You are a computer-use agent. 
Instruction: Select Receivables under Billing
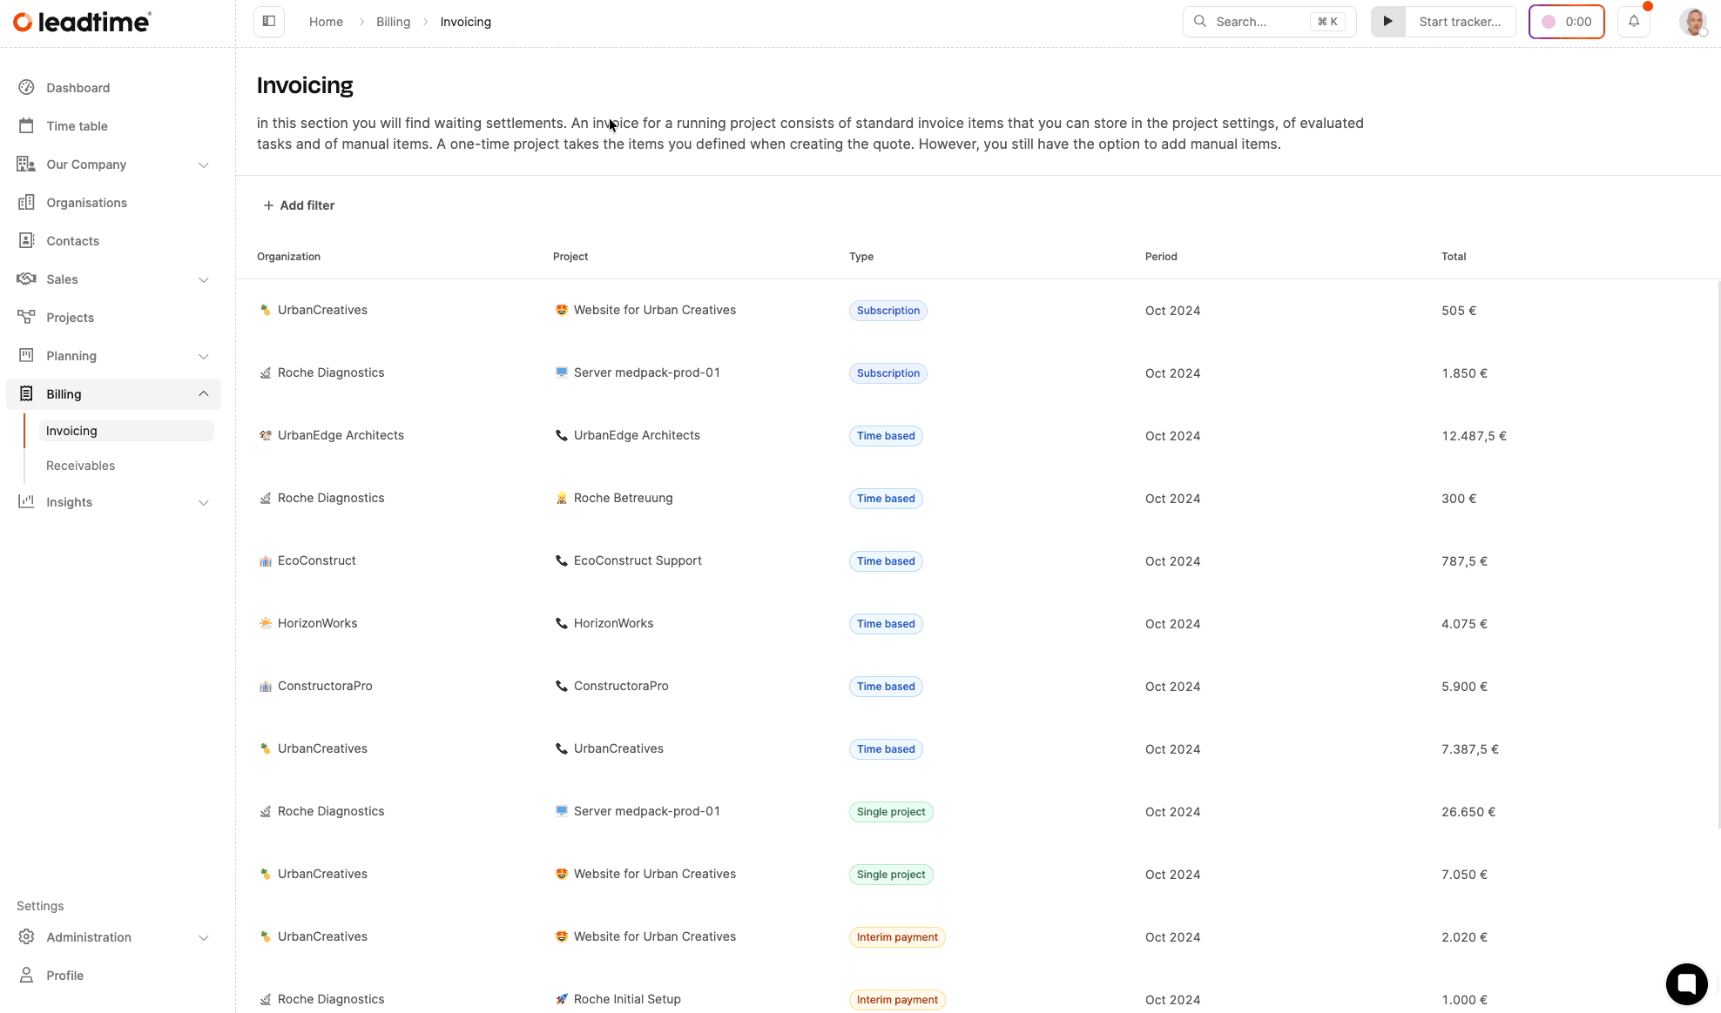(80, 466)
